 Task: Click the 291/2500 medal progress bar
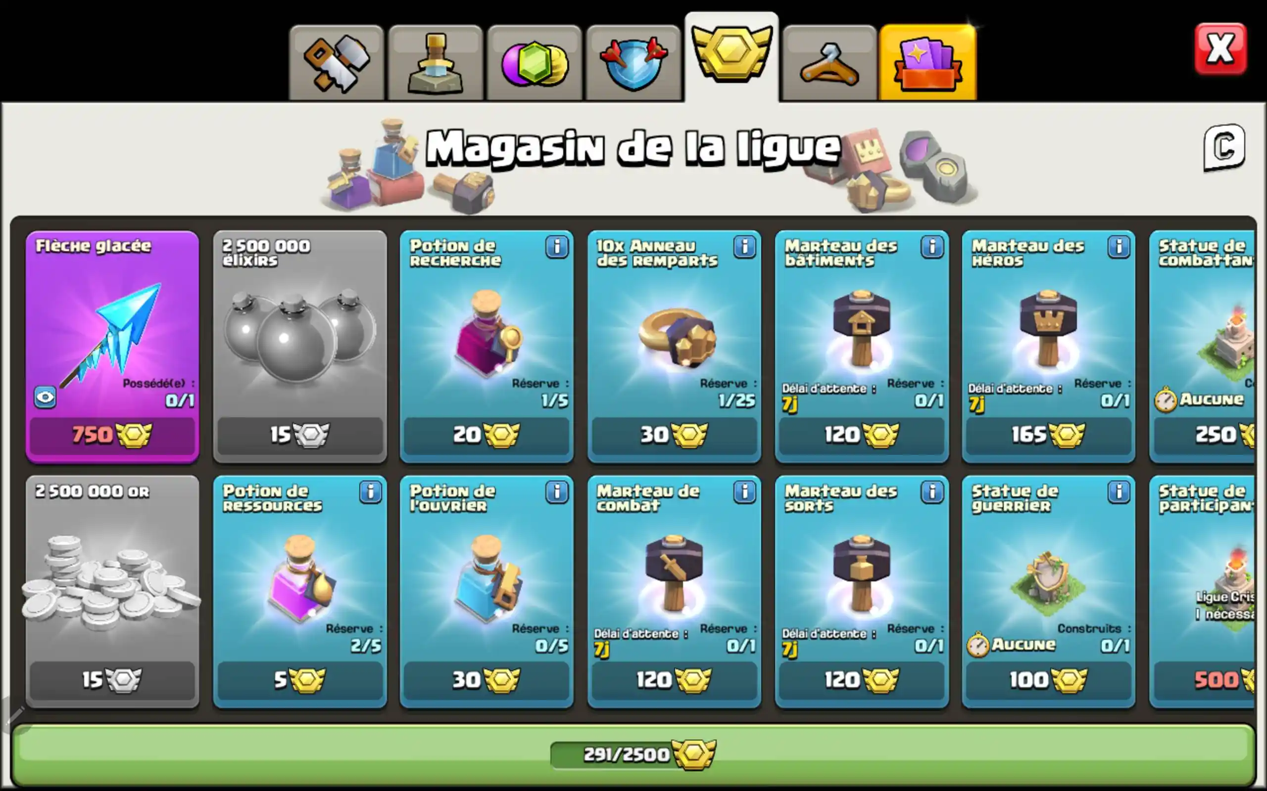coord(633,754)
